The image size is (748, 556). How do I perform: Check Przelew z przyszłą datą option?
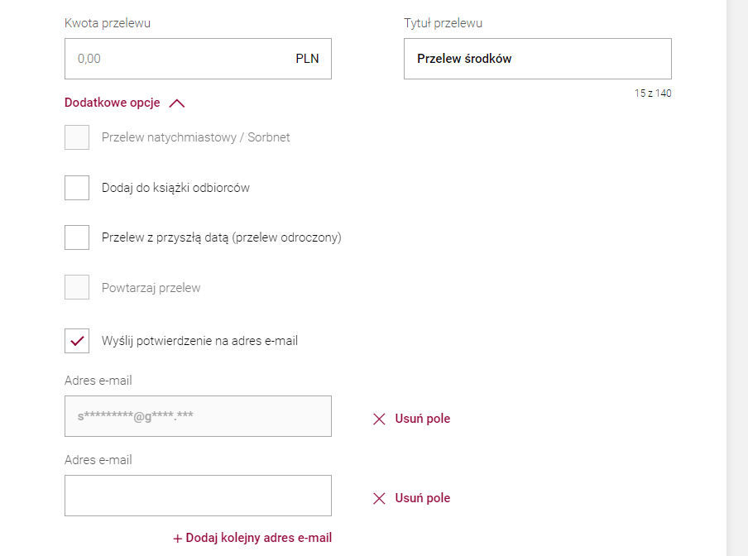point(77,237)
